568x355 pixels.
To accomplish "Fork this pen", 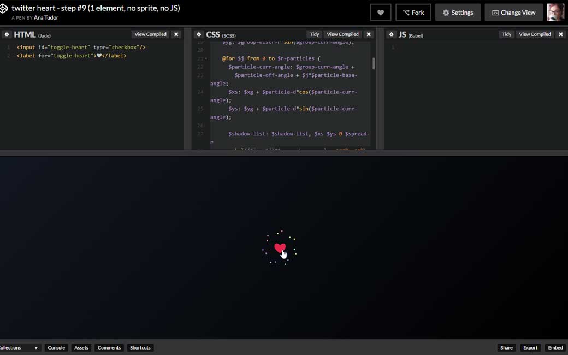I will pos(413,13).
